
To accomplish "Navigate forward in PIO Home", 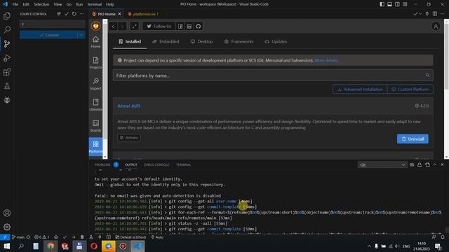I will pyautogui.click(x=122, y=27).
